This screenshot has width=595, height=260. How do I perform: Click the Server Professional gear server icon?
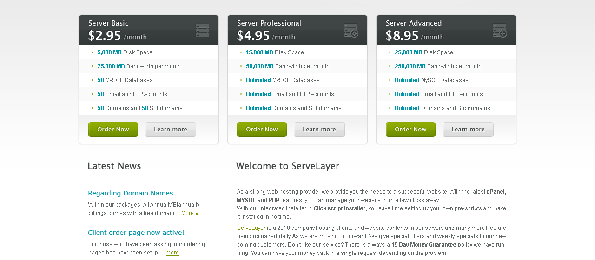point(351,31)
